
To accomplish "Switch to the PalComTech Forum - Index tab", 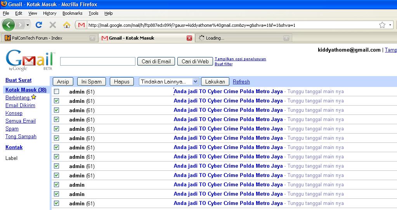I will click(49, 38).
